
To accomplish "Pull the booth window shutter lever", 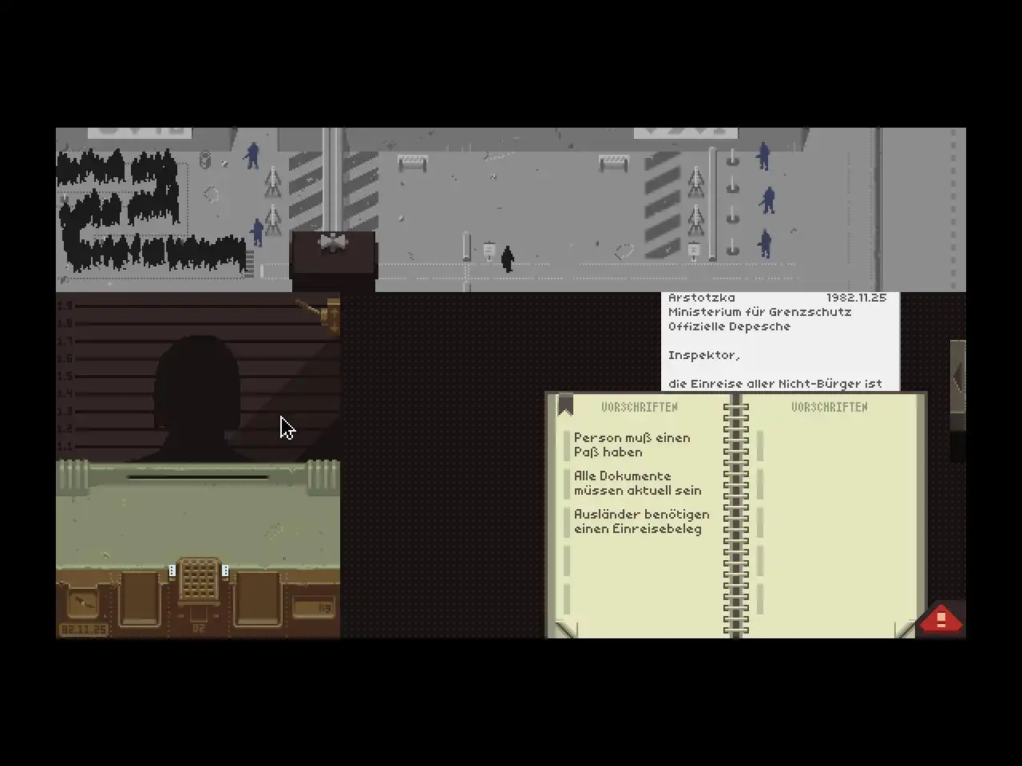I will pos(319,315).
